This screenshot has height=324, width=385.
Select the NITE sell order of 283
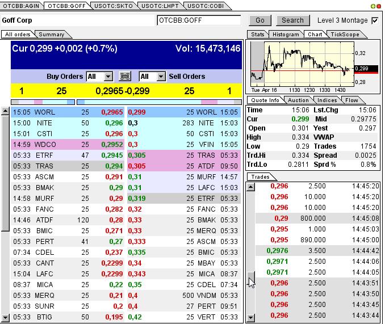(184, 123)
